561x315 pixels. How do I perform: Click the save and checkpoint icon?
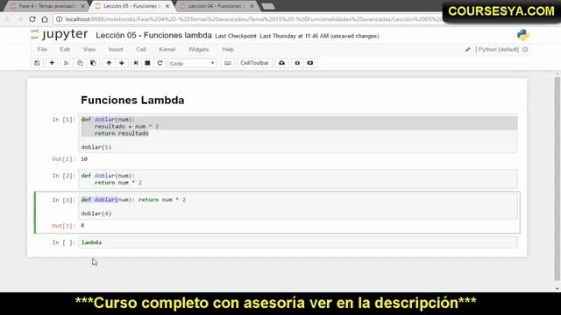(37, 63)
